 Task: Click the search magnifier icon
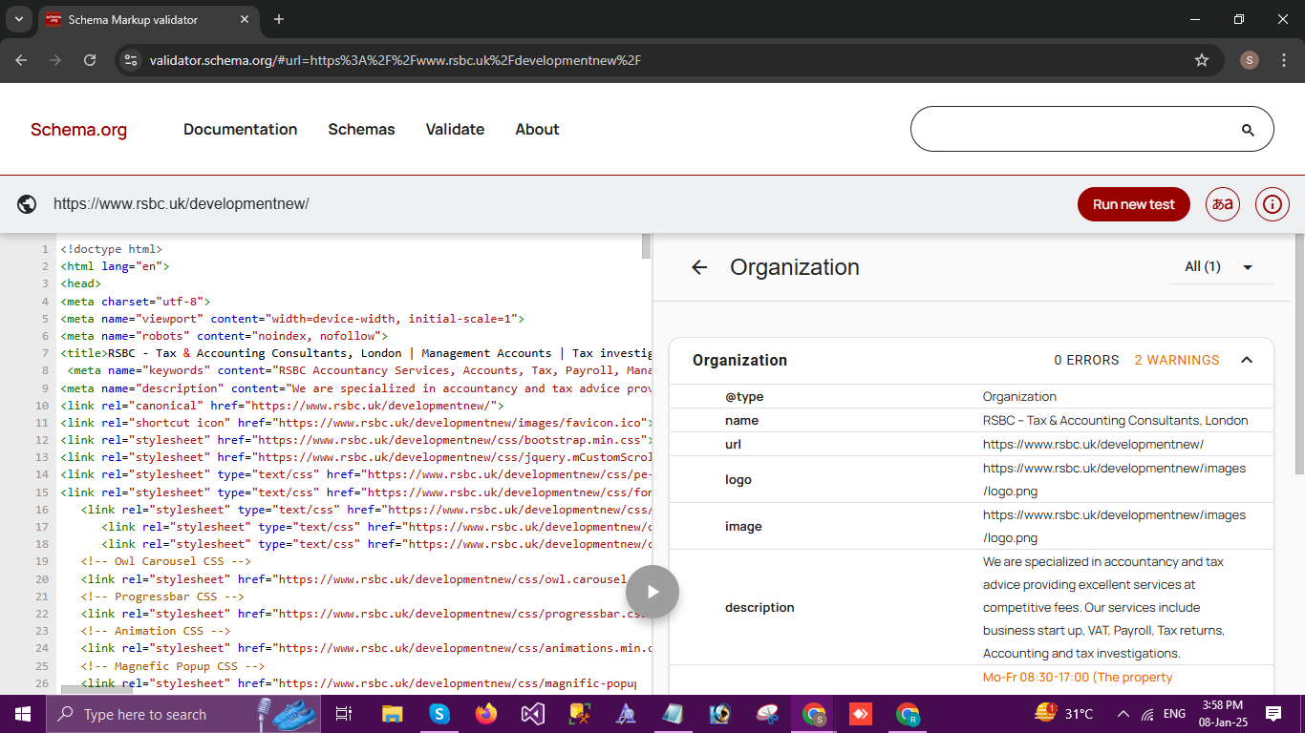pyautogui.click(x=1248, y=130)
